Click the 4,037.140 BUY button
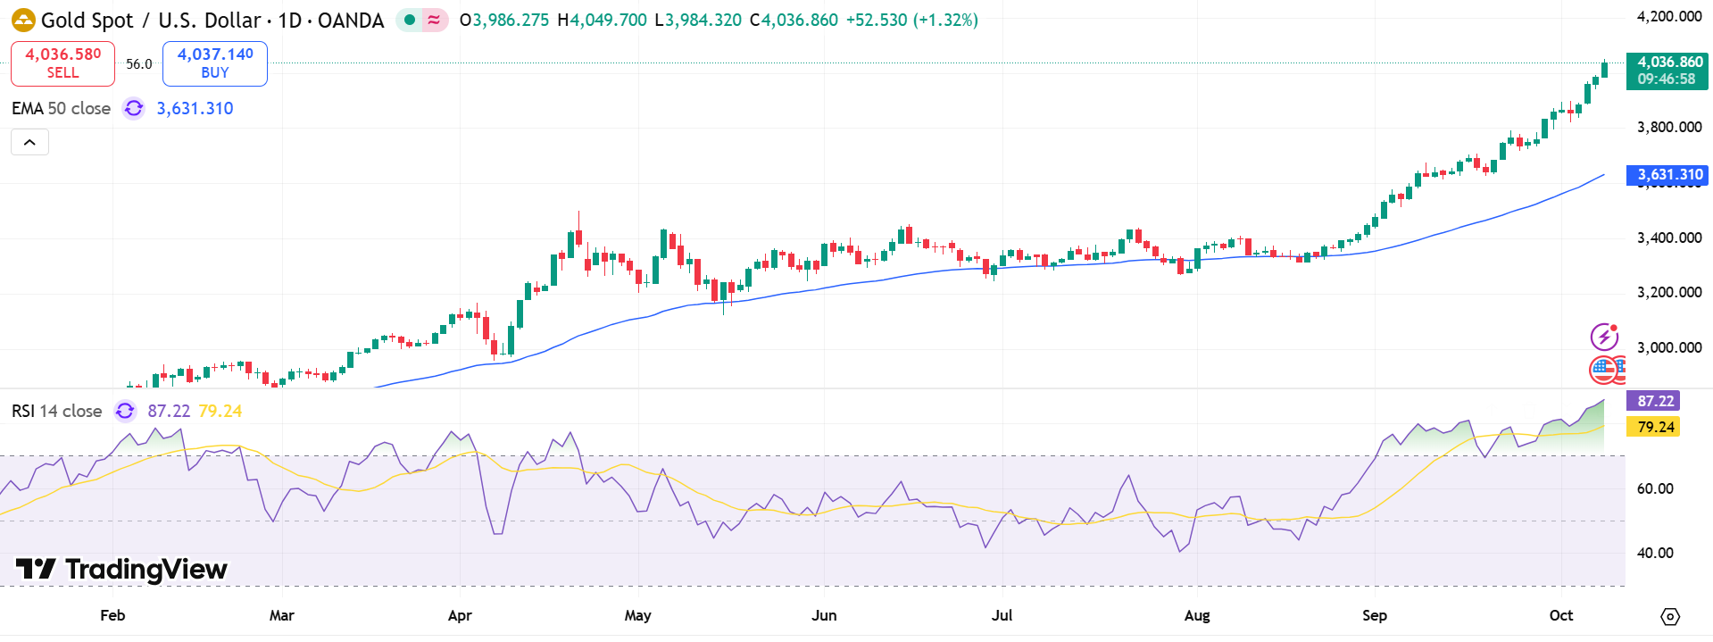The height and width of the screenshot is (642, 1713). pyautogui.click(x=215, y=63)
